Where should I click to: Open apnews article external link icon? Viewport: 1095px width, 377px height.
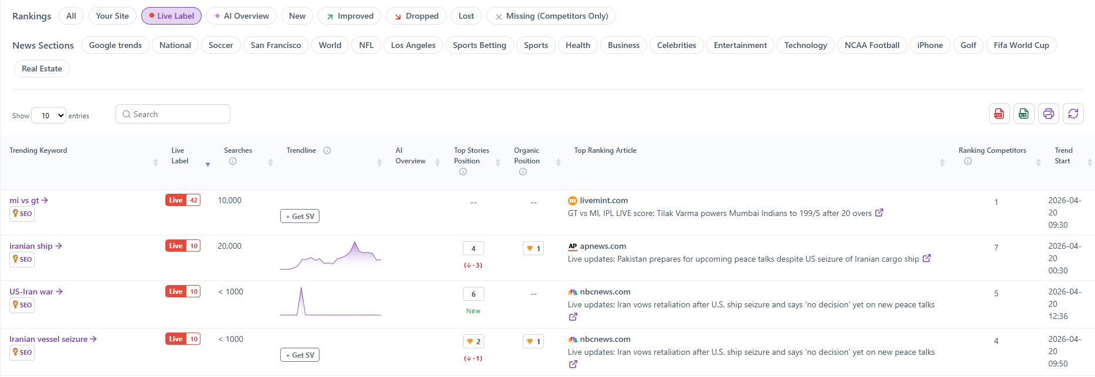[927, 259]
